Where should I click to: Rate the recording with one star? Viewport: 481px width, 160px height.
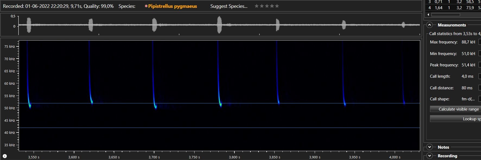[x=257, y=6]
